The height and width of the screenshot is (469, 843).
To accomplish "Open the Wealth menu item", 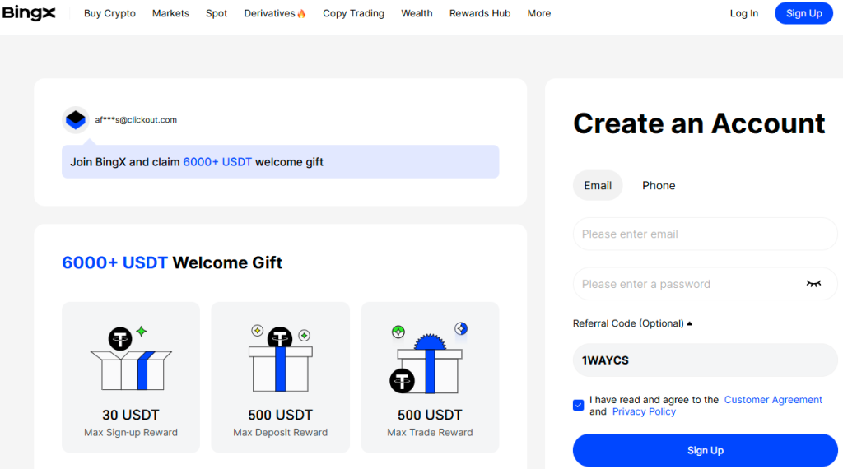I will coord(417,13).
